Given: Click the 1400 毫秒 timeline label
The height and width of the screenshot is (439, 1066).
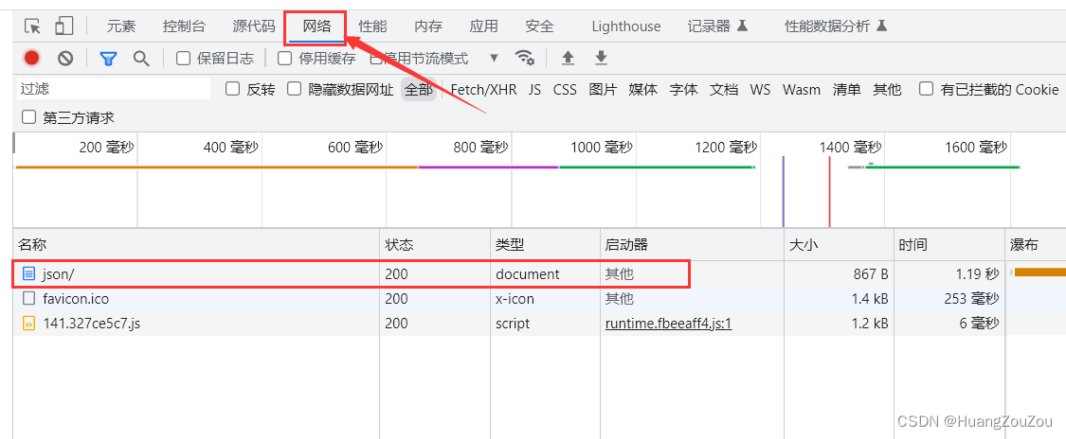Looking at the screenshot, I should pos(850,148).
